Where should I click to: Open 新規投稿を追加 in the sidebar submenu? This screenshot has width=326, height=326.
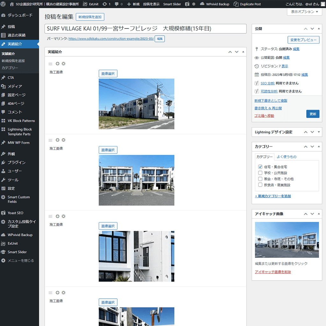[x=13, y=61]
